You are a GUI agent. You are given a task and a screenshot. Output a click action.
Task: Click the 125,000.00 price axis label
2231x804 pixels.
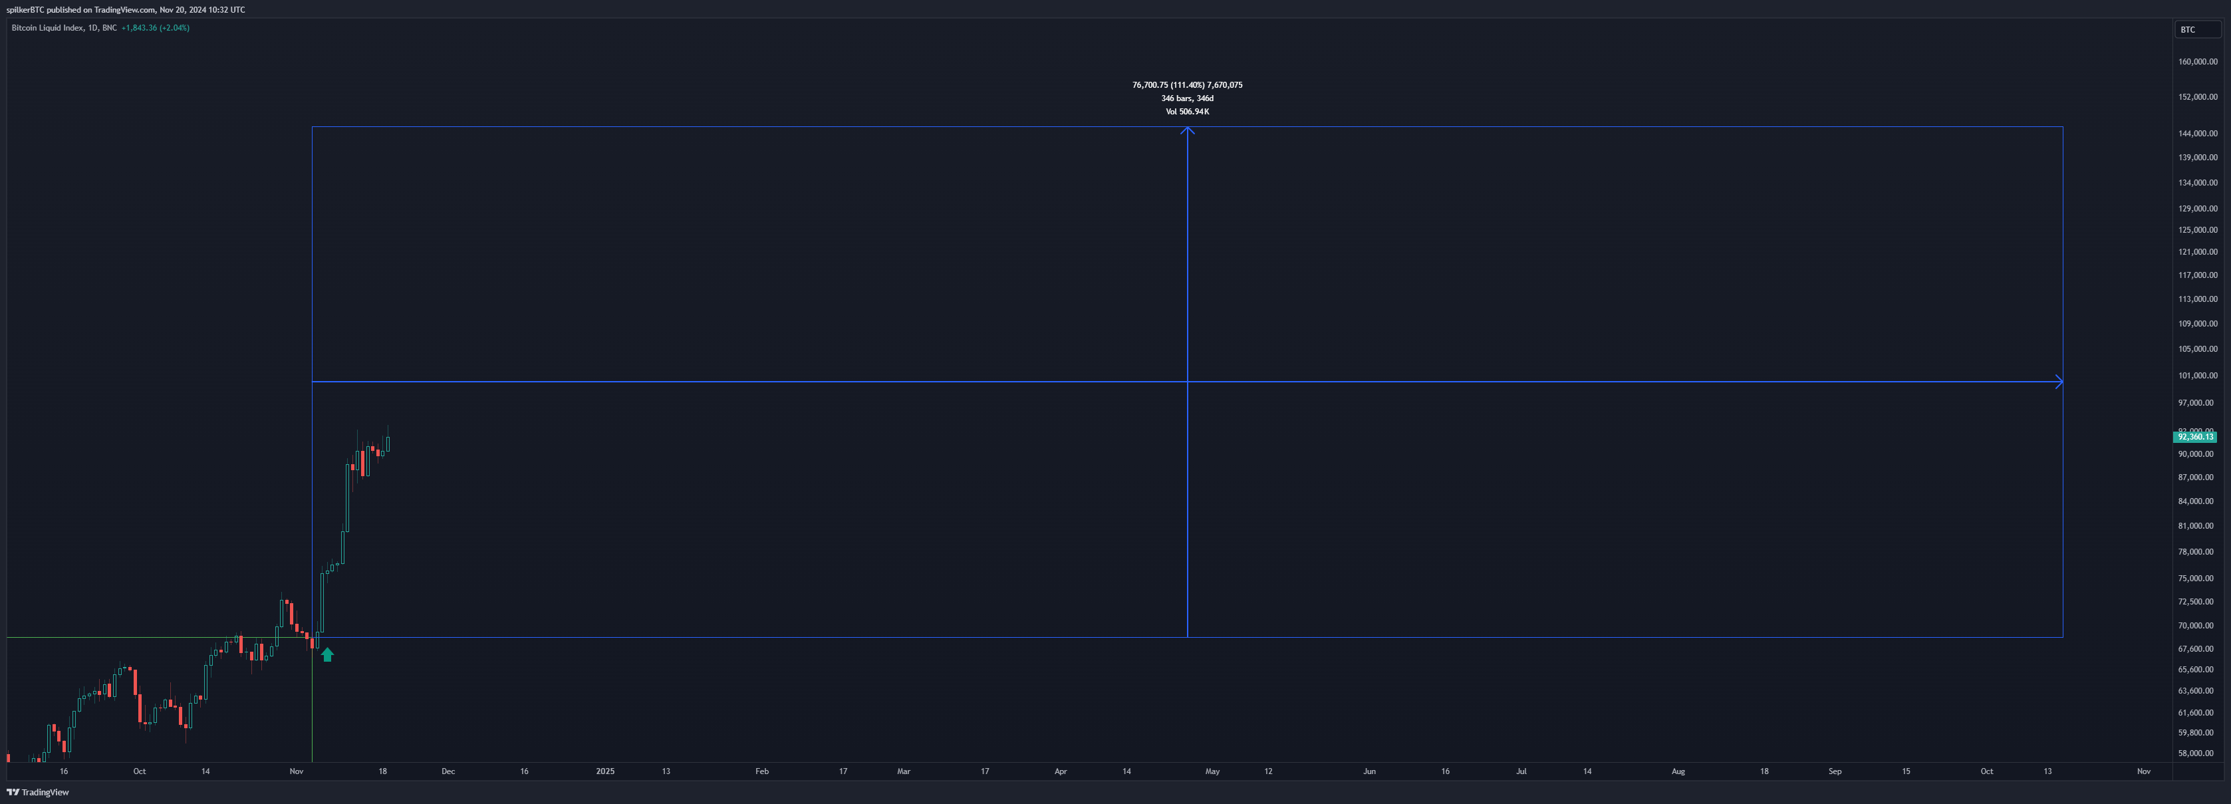tap(2198, 231)
